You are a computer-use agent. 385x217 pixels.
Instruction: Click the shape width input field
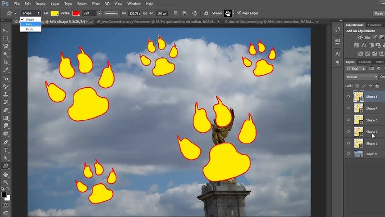click(134, 13)
